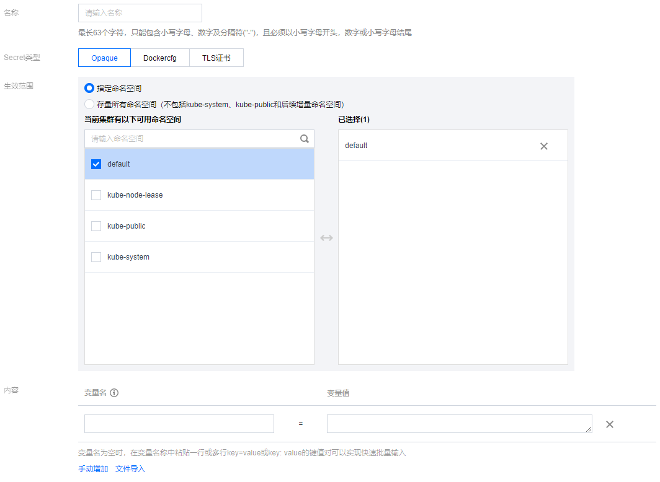Click the kube-system row label
Viewport: 660px width, 482px height.
[x=128, y=256]
